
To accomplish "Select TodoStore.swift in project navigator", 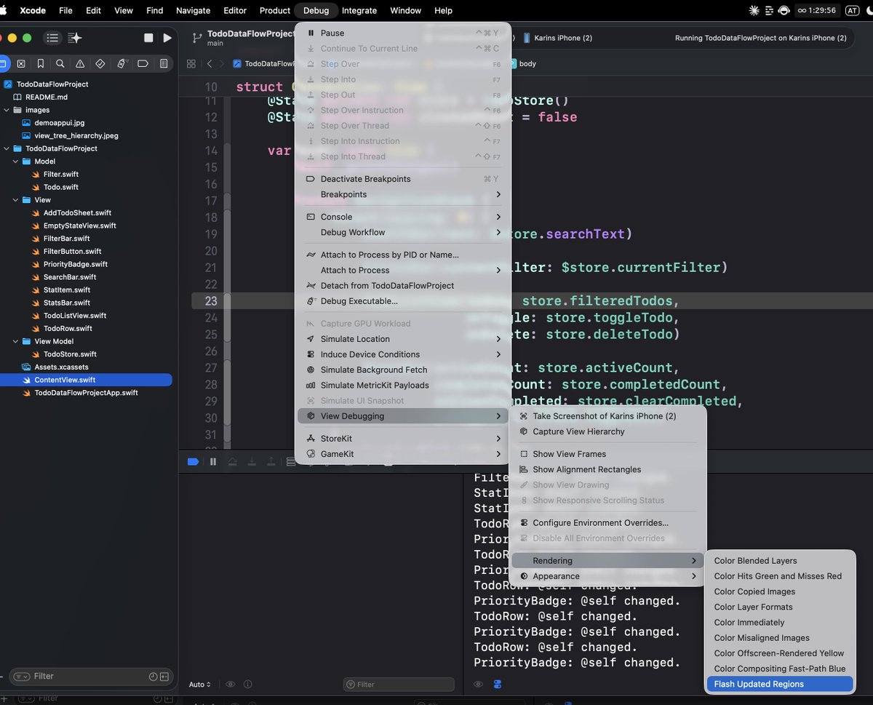I will pos(70,354).
